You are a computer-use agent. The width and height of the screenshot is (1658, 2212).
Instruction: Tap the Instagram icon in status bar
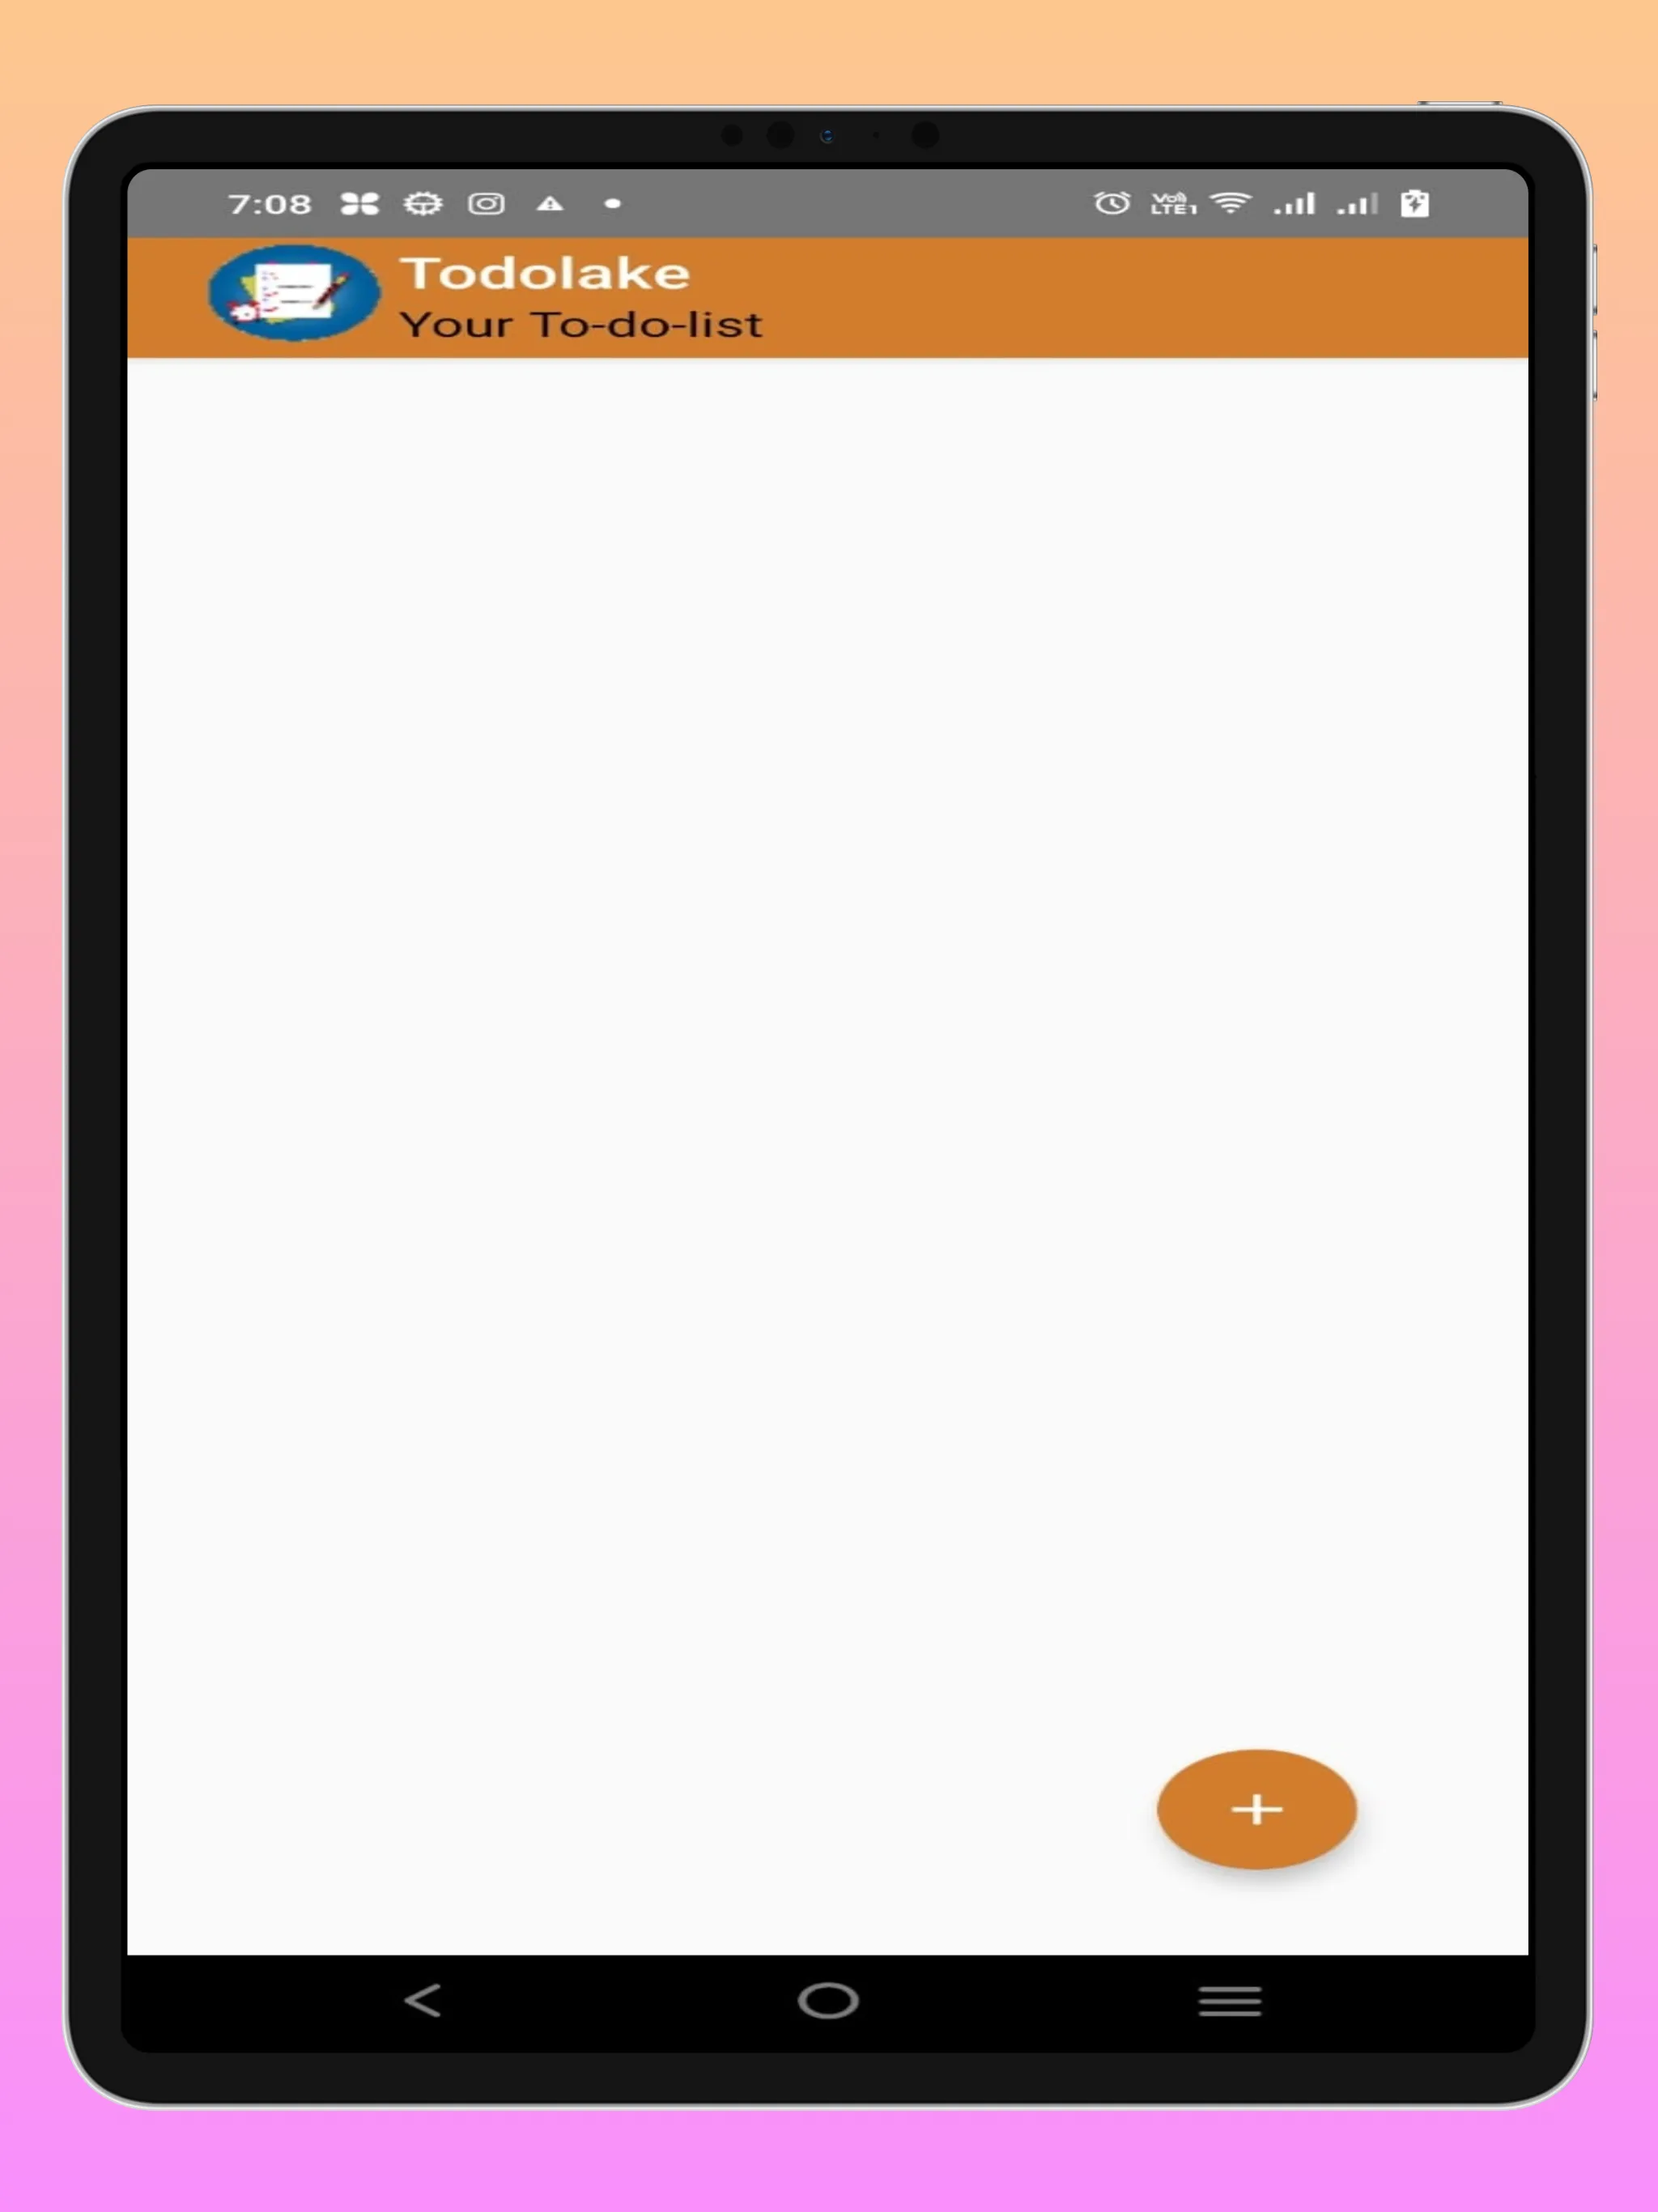click(484, 202)
